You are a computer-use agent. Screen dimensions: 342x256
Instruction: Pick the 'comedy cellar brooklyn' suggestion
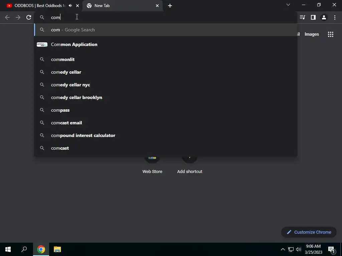tap(166, 97)
